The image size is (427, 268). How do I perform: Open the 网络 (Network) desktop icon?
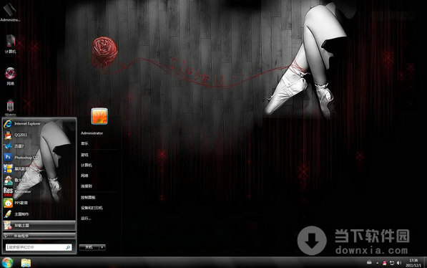[x=10, y=76]
